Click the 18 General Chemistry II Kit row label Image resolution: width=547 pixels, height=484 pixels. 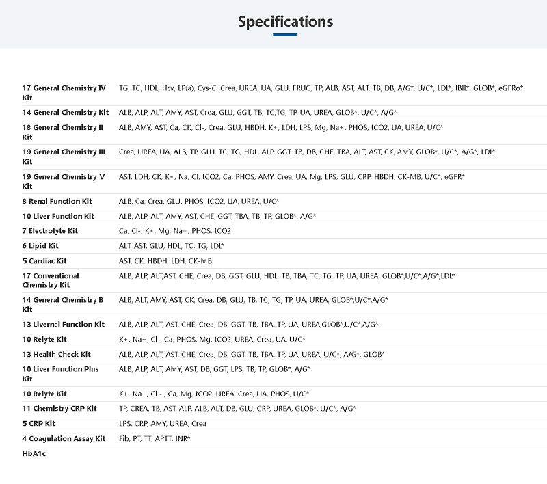(x=62, y=132)
